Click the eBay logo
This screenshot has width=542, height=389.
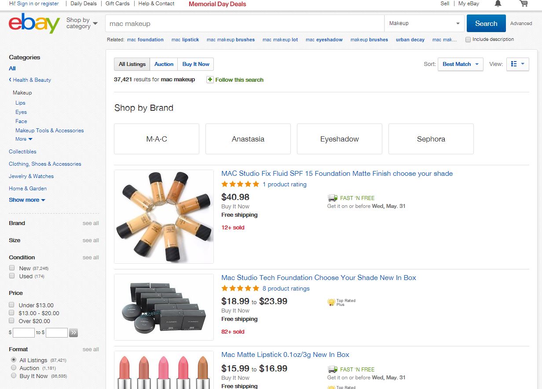point(34,23)
